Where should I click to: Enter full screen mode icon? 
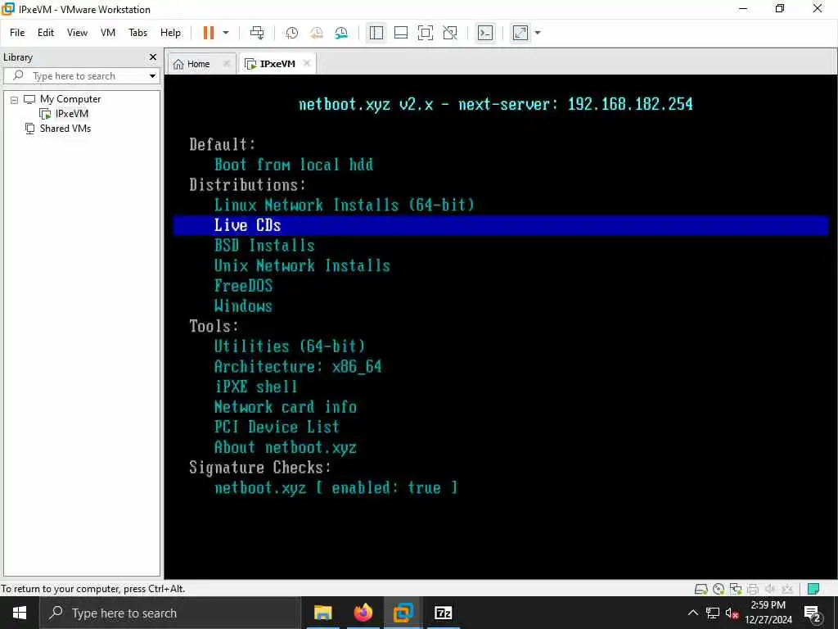pos(426,33)
